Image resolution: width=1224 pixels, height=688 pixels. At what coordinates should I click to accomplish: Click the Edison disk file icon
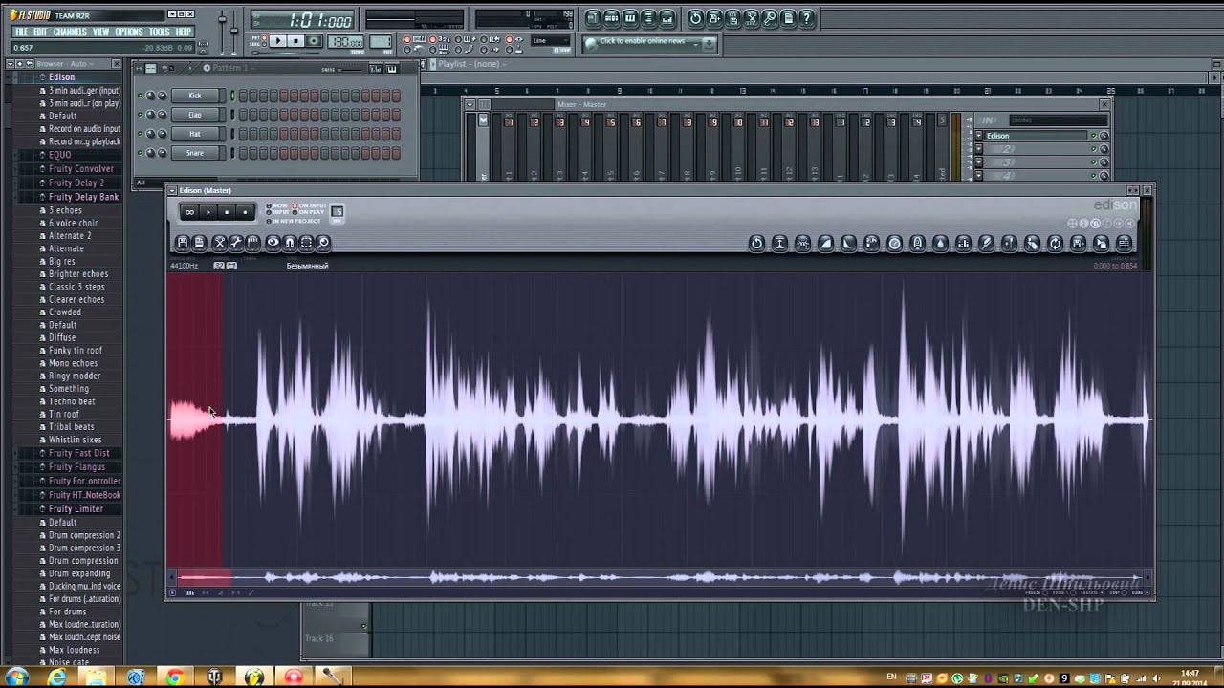click(183, 243)
